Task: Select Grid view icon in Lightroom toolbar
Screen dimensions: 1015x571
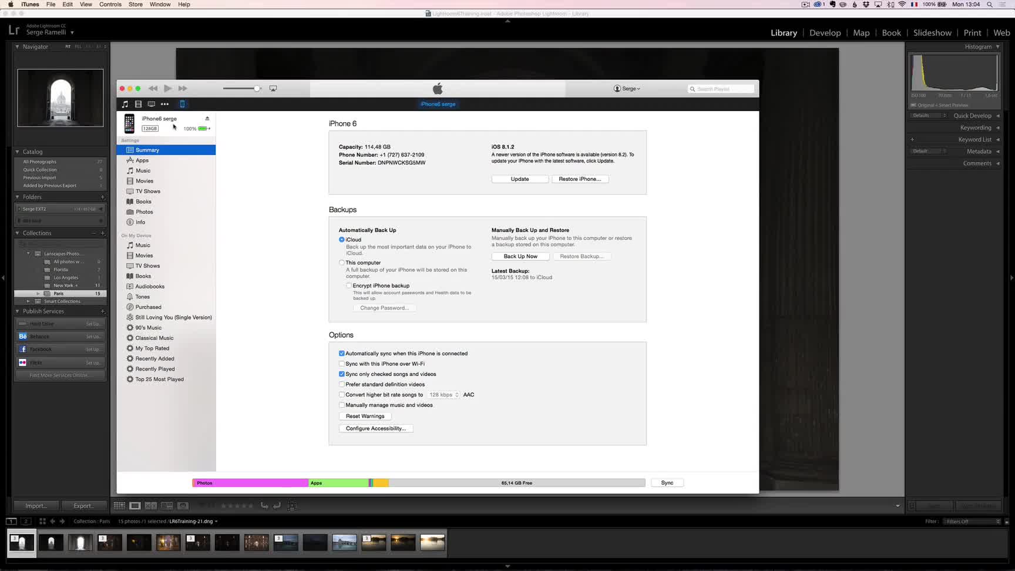Action: (x=119, y=506)
